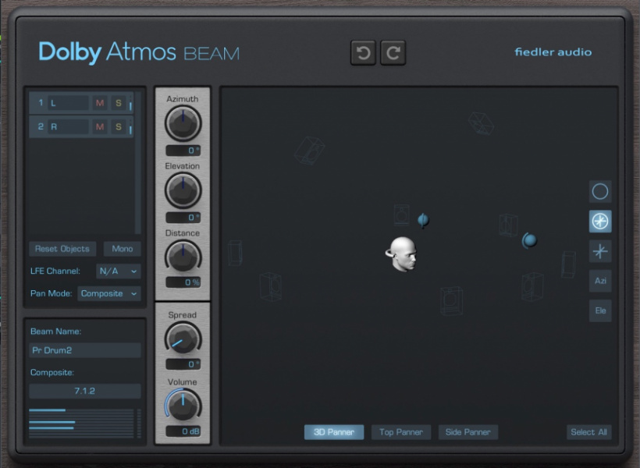Click the Ele lock button

tap(600, 310)
